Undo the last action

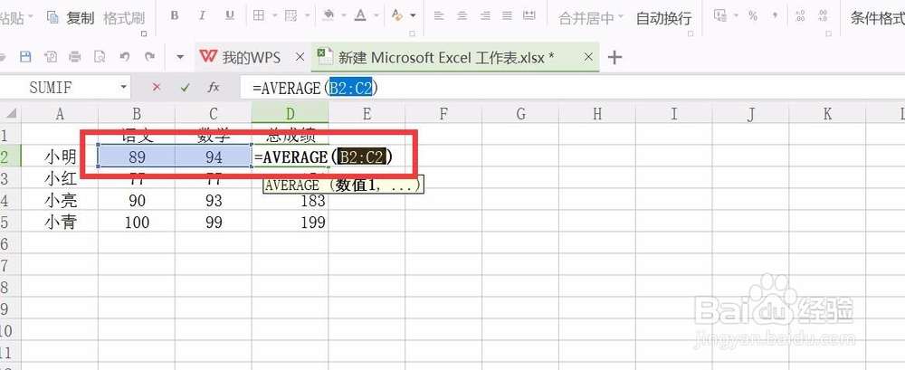click(x=125, y=57)
